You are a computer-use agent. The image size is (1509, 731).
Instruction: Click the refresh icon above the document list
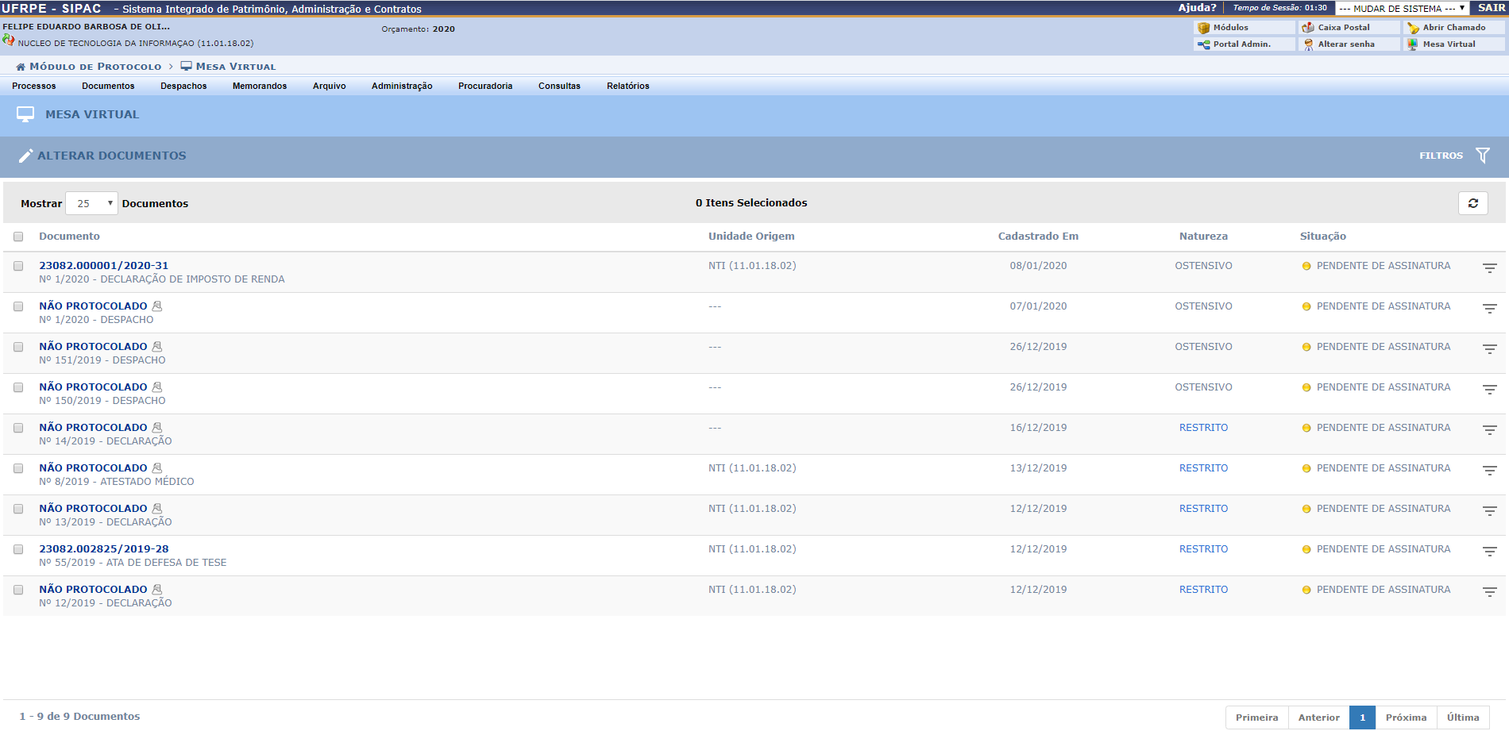point(1472,203)
